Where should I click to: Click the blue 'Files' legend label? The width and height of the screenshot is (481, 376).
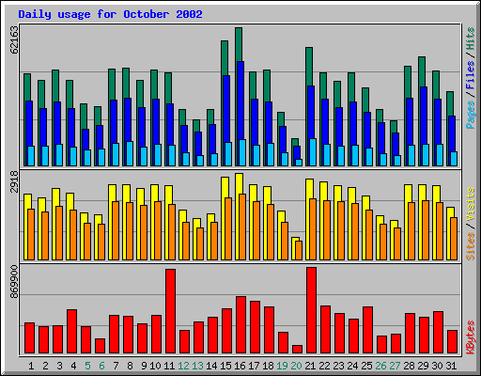[x=471, y=75]
